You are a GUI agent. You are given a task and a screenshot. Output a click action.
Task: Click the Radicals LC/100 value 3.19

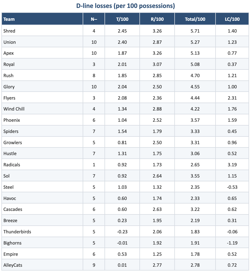(232, 165)
